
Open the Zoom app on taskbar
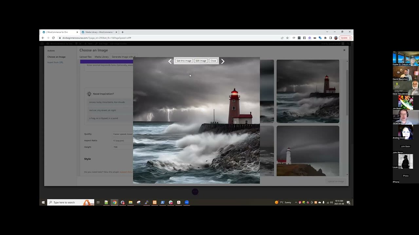tap(187, 202)
